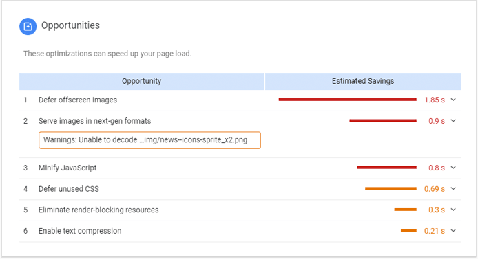Click the Opportunities section heading text

(70, 25)
